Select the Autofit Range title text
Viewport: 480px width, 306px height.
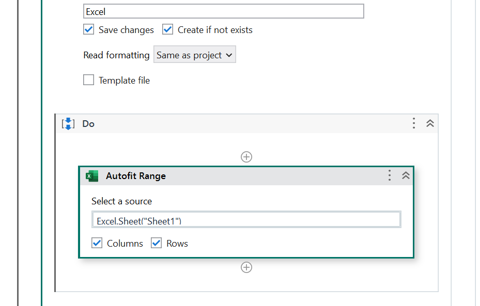click(x=136, y=176)
